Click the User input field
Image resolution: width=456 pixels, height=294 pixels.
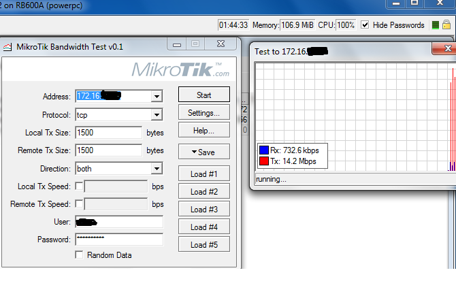(119, 222)
